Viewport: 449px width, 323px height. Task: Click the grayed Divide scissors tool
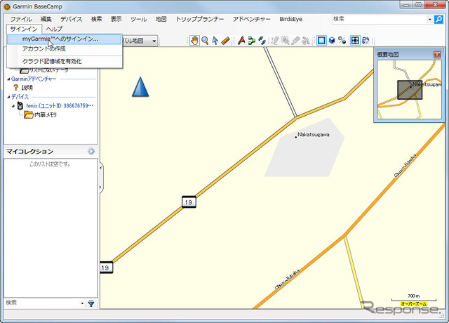(x=306, y=41)
